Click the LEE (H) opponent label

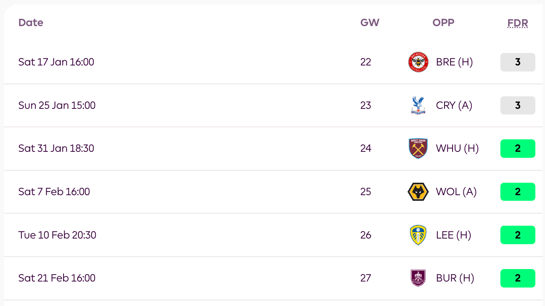(x=453, y=235)
